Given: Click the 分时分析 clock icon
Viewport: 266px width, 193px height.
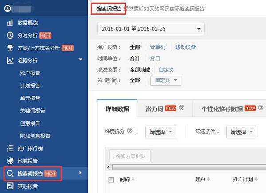Looking at the screenshot, I should [10, 35].
